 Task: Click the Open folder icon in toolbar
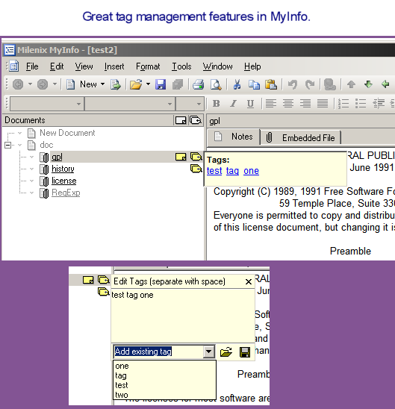coord(136,84)
